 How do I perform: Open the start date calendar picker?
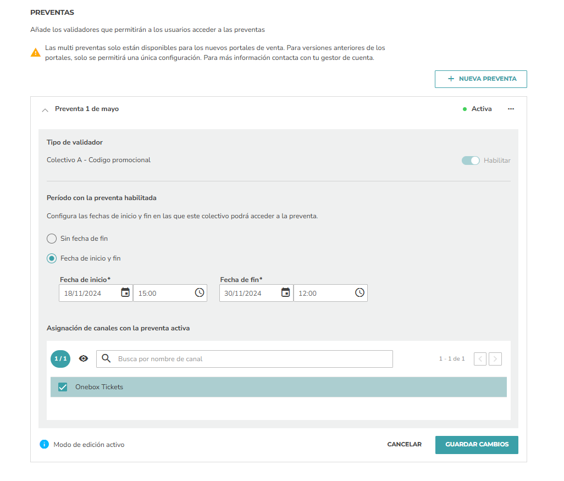(x=125, y=292)
